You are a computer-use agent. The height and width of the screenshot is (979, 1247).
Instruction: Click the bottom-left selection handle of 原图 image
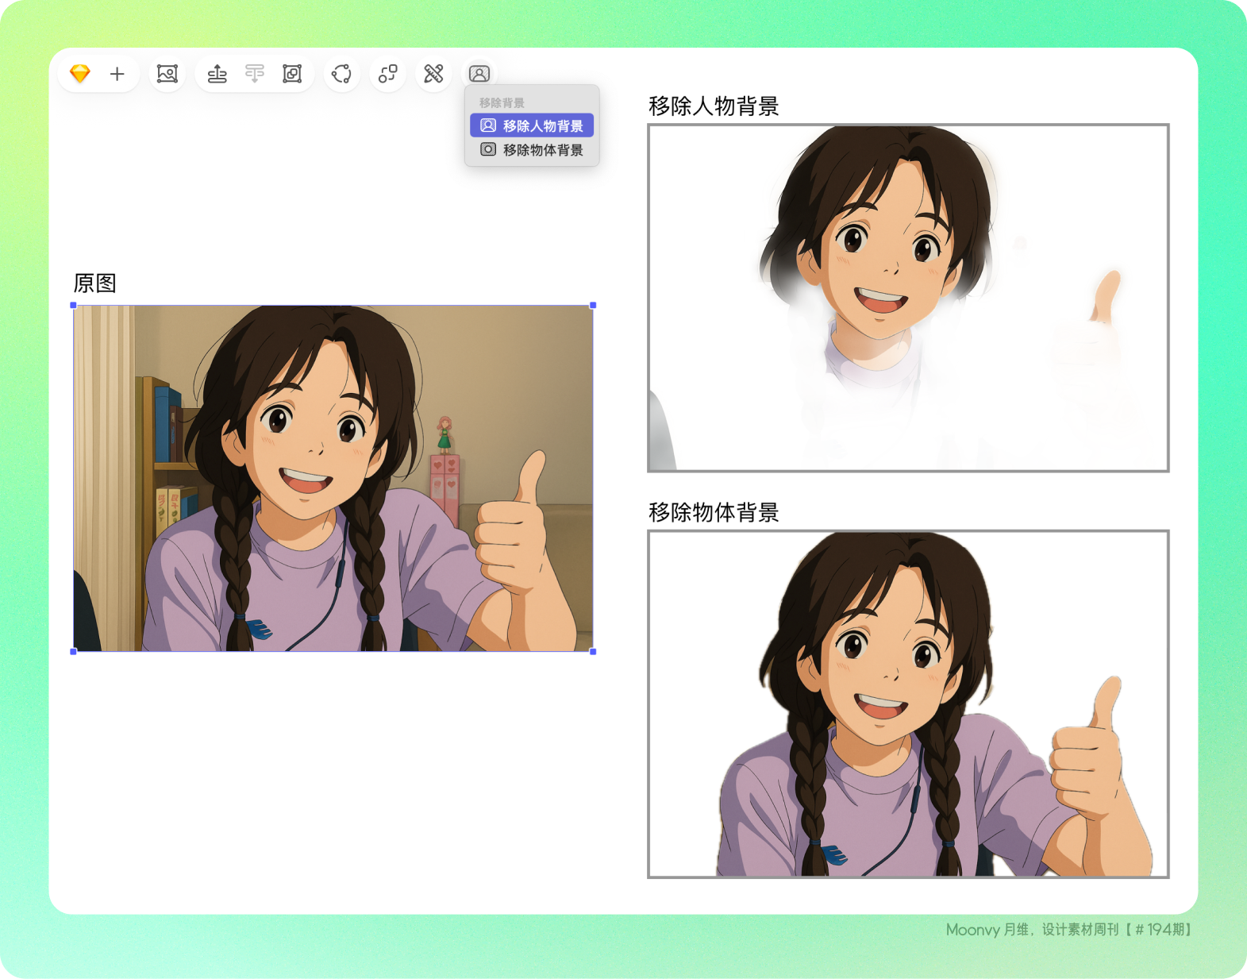coord(74,651)
